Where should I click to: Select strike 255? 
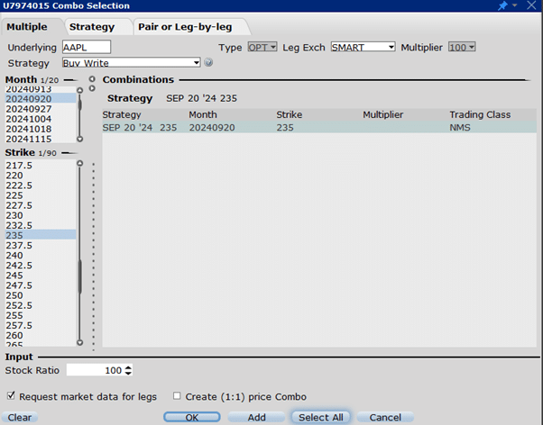41,315
